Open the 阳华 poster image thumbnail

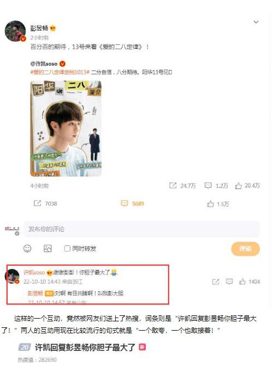click(x=66, y=128)
